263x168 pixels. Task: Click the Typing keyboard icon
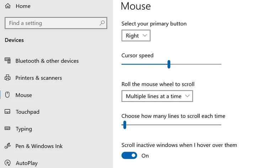point(8,129)
